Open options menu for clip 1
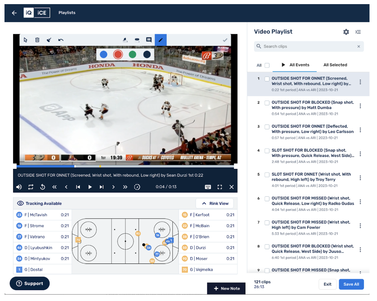This screenshot has height=301, width=377. (360, 82)
